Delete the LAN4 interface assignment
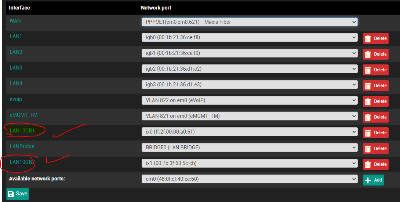Image resolution: width=400 pixels, height=202 pixels. click(x=375, y=86)
